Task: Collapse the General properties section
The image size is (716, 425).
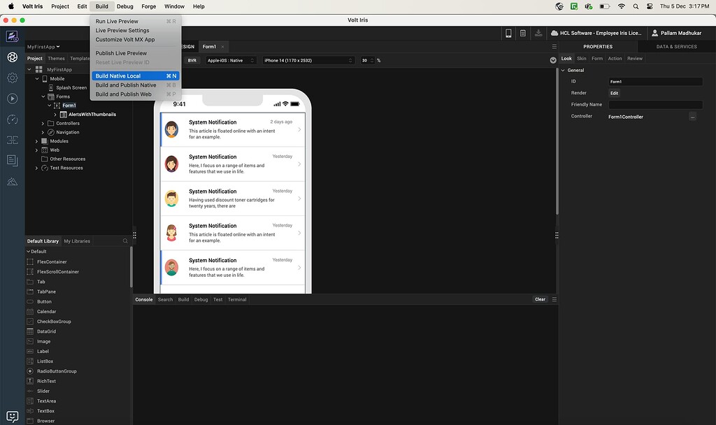Action: coord(563,71)
